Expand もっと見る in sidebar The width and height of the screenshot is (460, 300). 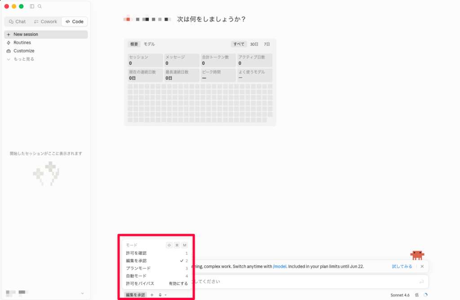tap(24, 59)
